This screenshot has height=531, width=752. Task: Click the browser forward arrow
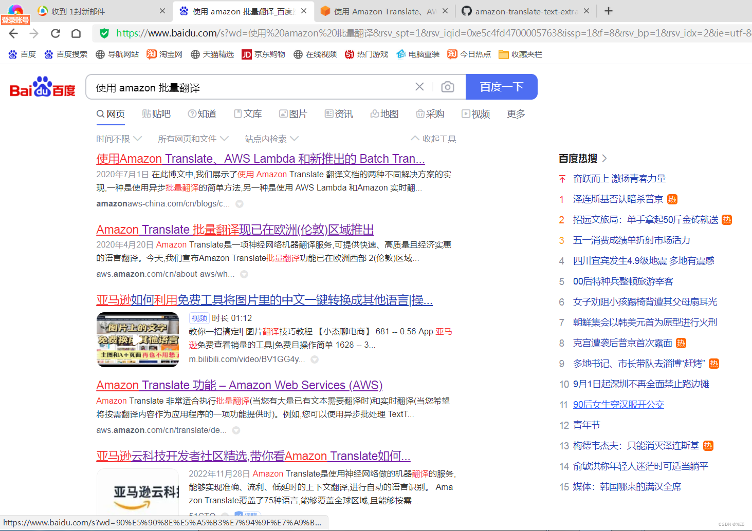coord(34,33)
